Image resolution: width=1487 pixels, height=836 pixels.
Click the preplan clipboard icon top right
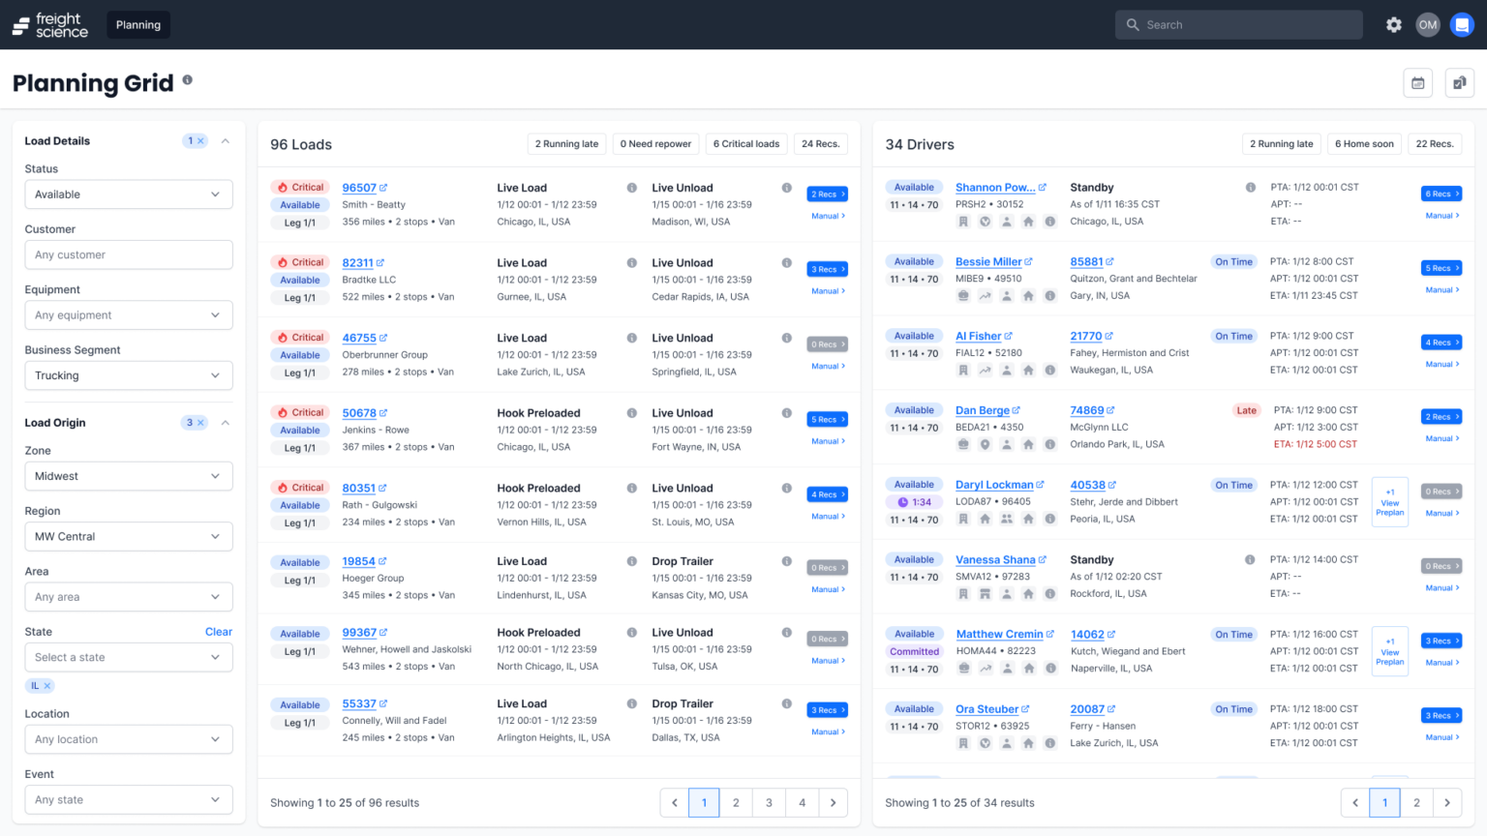pyautogui.click(x=1459, y=83)
